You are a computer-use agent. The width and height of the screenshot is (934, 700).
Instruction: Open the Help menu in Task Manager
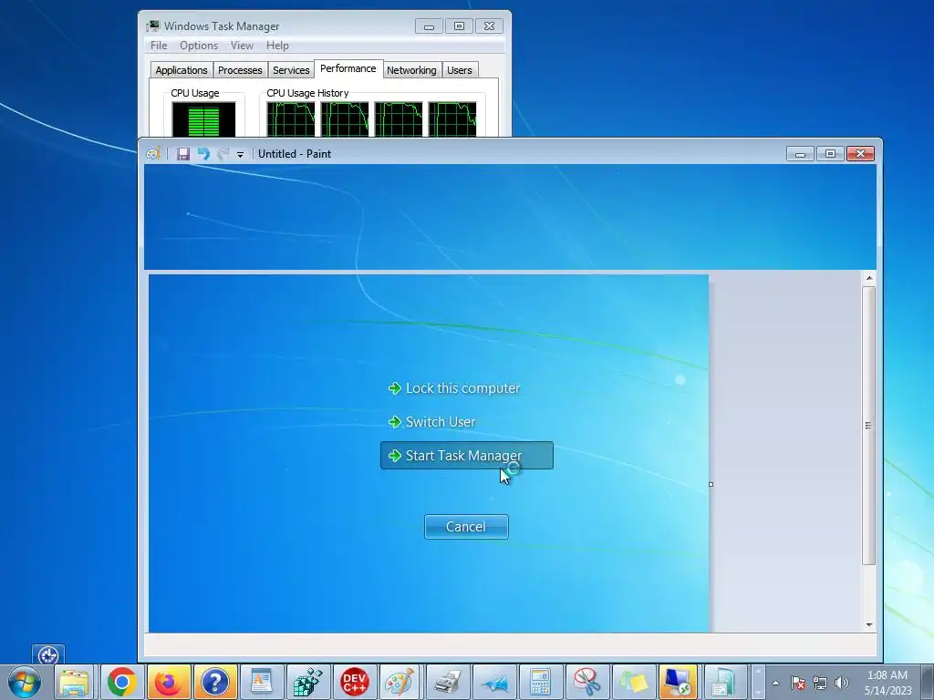(x=277, y=46)
